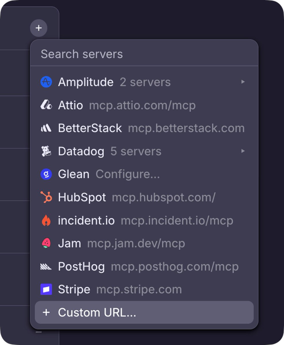Screen dimensions: 284x345
Task: Click the incident.io flame icon
Action: (x=46, y=221)
